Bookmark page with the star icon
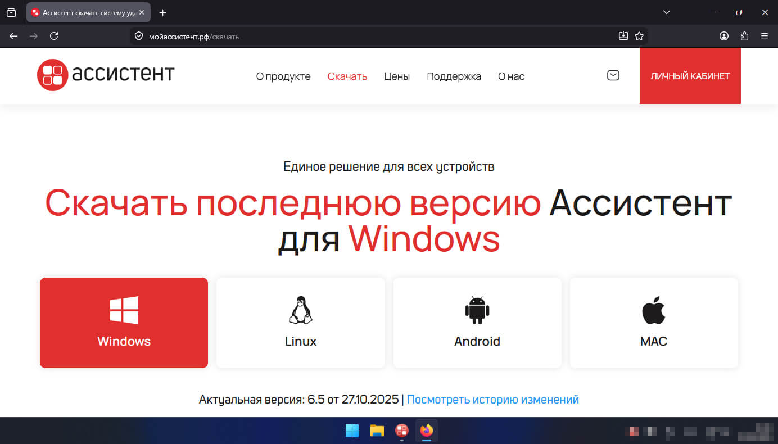This screenshot has width=778, height=444. pyautogui.click(x=639, y=36)
